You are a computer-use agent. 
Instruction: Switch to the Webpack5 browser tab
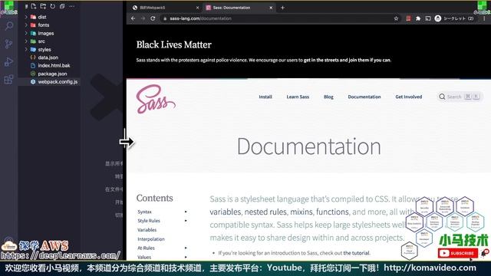tap(166, 8)
